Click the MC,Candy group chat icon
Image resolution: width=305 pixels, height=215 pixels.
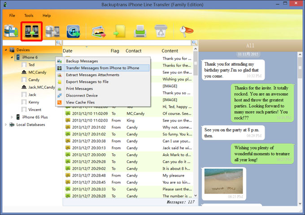tap(24, 72)
